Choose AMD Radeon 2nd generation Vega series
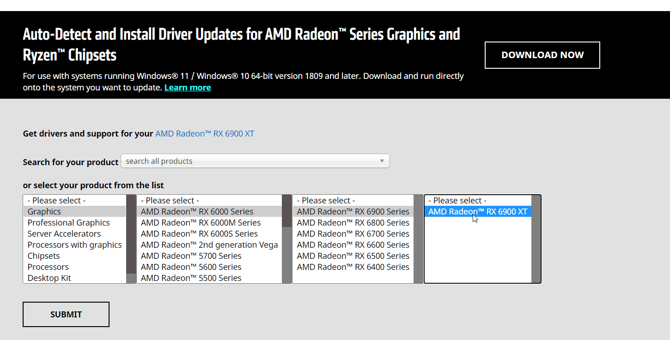 point(209,245)
